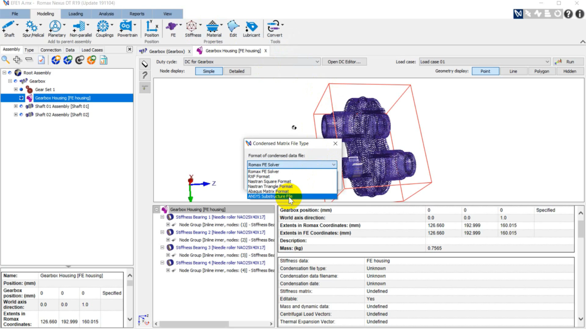Open the Position tool

(x=151, y=29)
